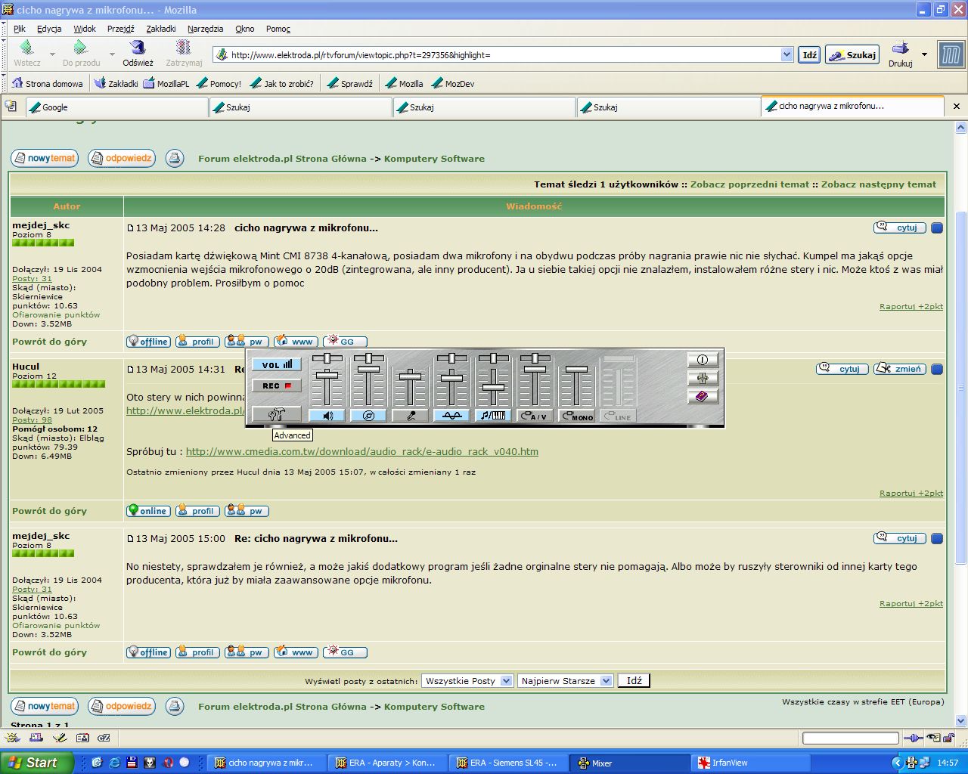Toggle the master speaker mute button
This screenshot has height=774, width=968.
pos(327,416)
